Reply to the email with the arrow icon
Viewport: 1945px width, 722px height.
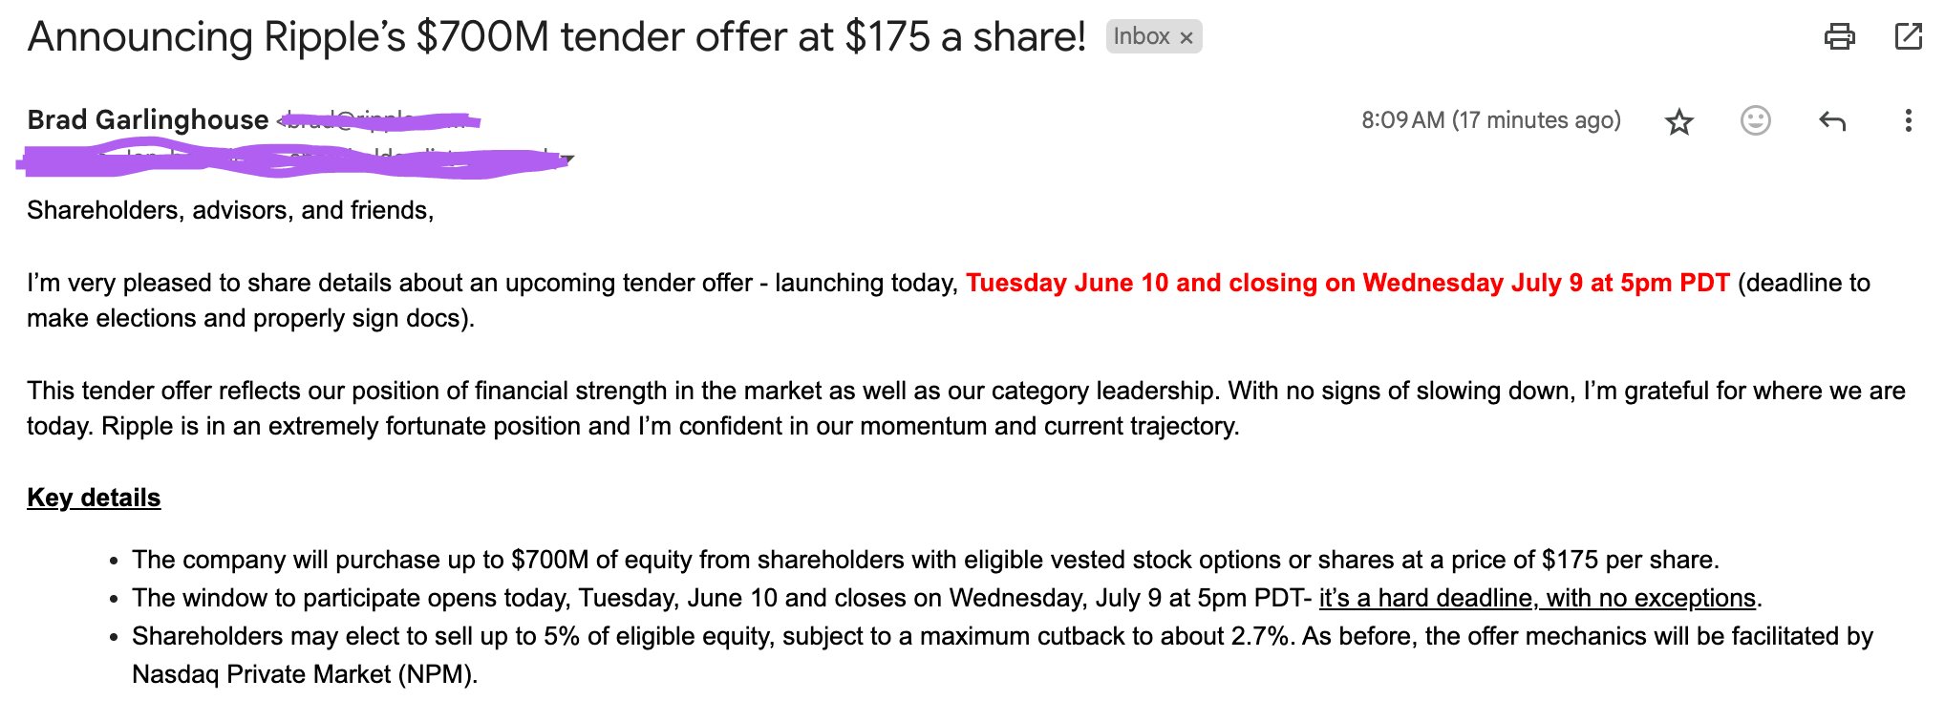[1831, 120]
